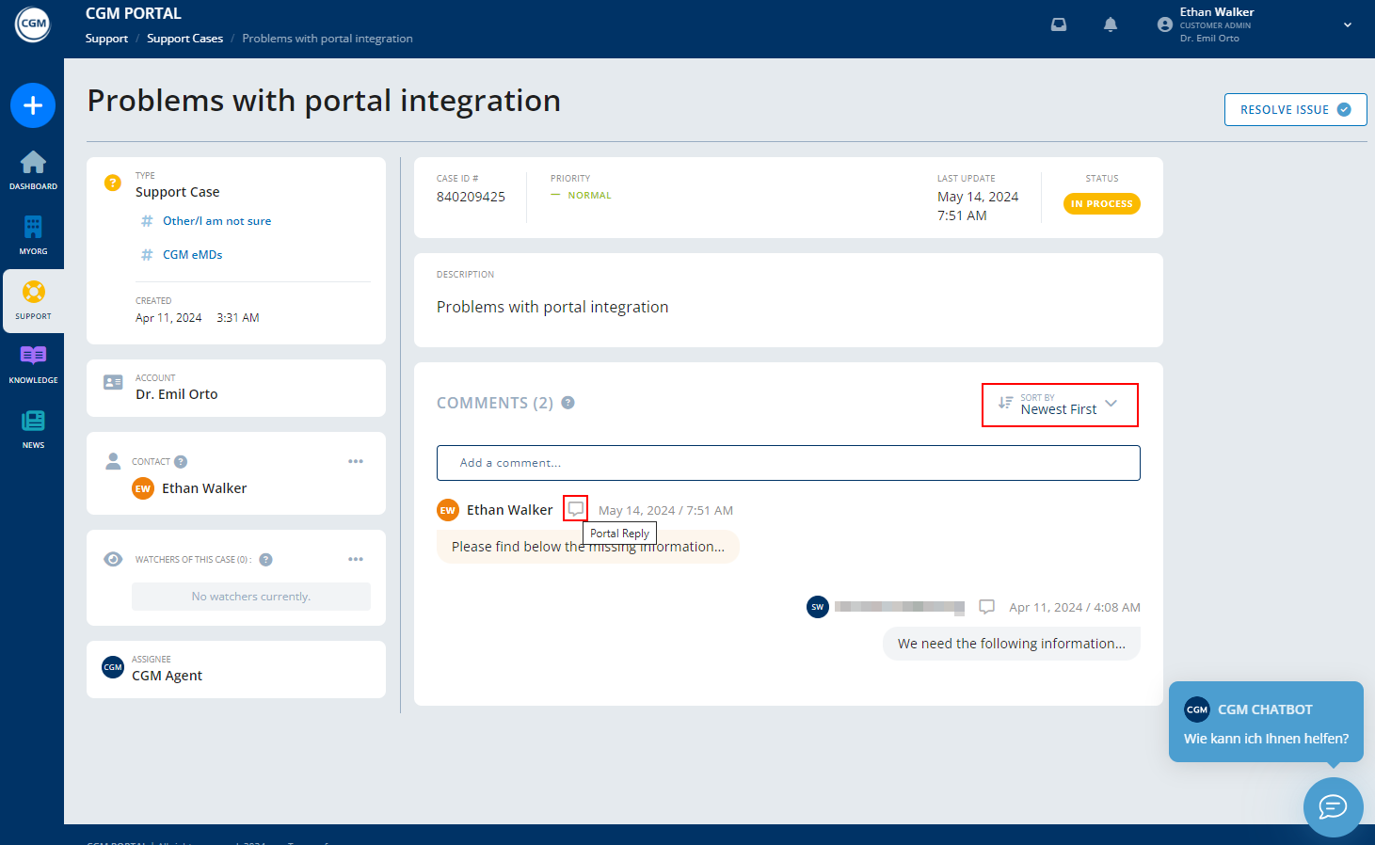This screenshot has height=845, width=1375.
Task: Expand the Ethan Walker account menu
Action: [1348, 25]
